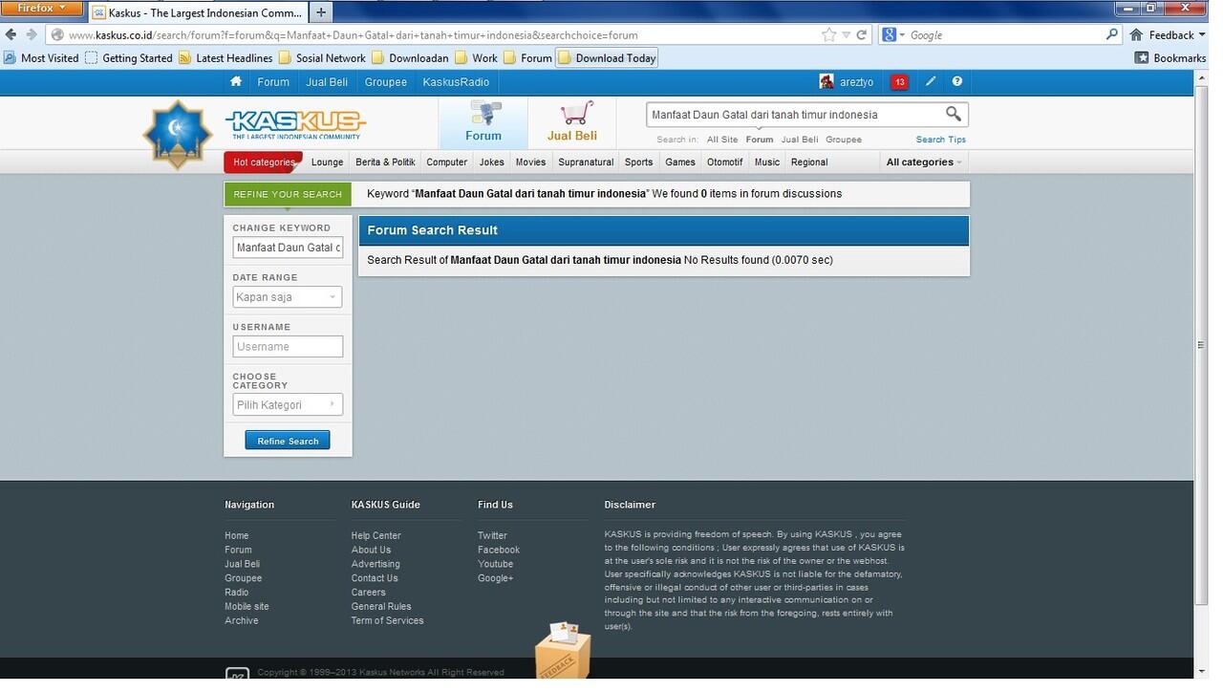The image size is (1223, 692).
Task: Open the help question mark icon
Action: pyautogui.click(x=956, y=82)
